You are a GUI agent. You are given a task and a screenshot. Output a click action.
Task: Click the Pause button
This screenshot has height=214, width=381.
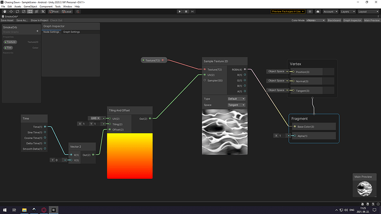point(186,12)
